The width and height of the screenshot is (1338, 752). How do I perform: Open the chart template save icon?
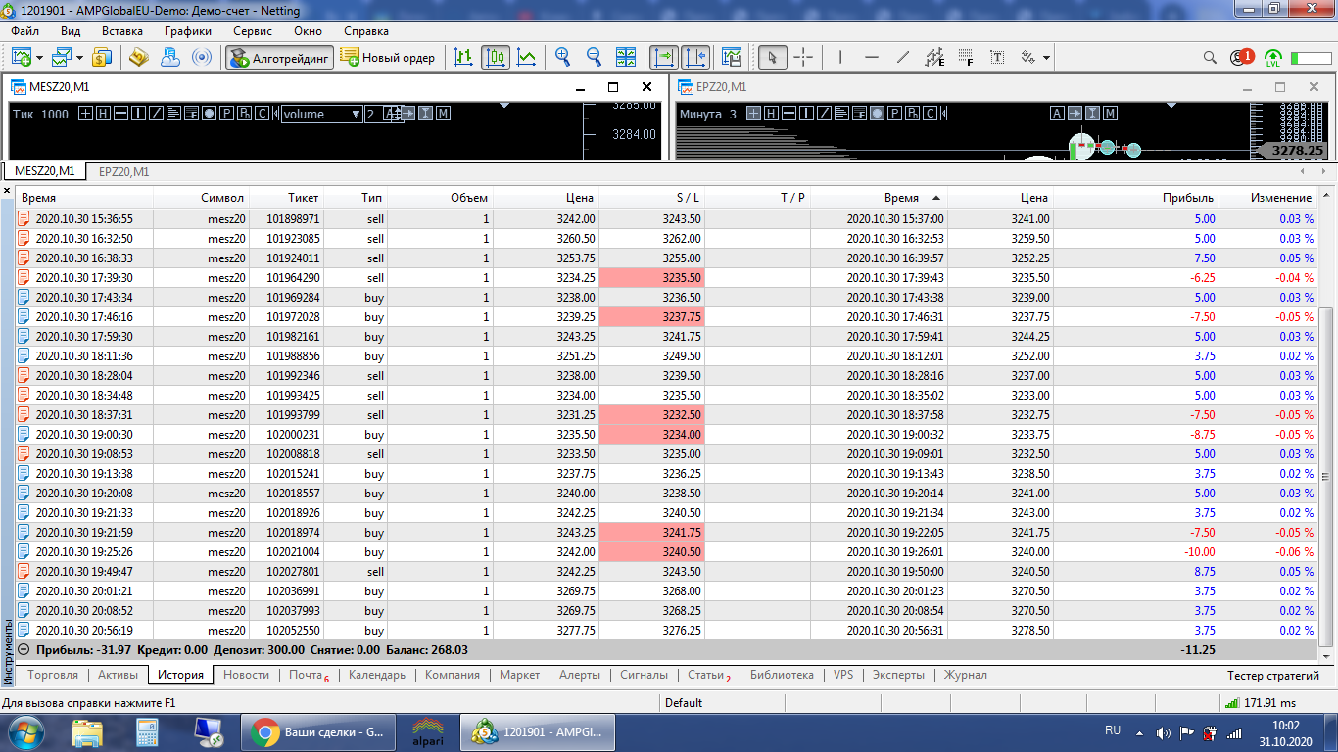tap(731, 57)
